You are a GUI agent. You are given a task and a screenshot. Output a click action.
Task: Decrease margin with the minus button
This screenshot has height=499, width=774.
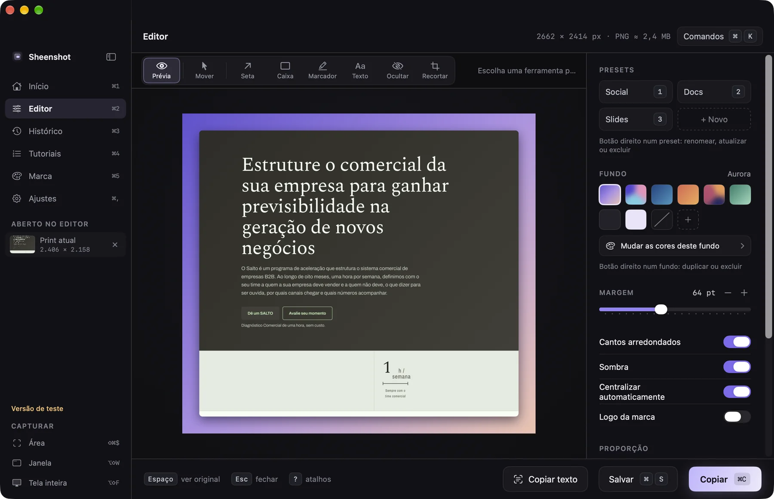point(728,293)
